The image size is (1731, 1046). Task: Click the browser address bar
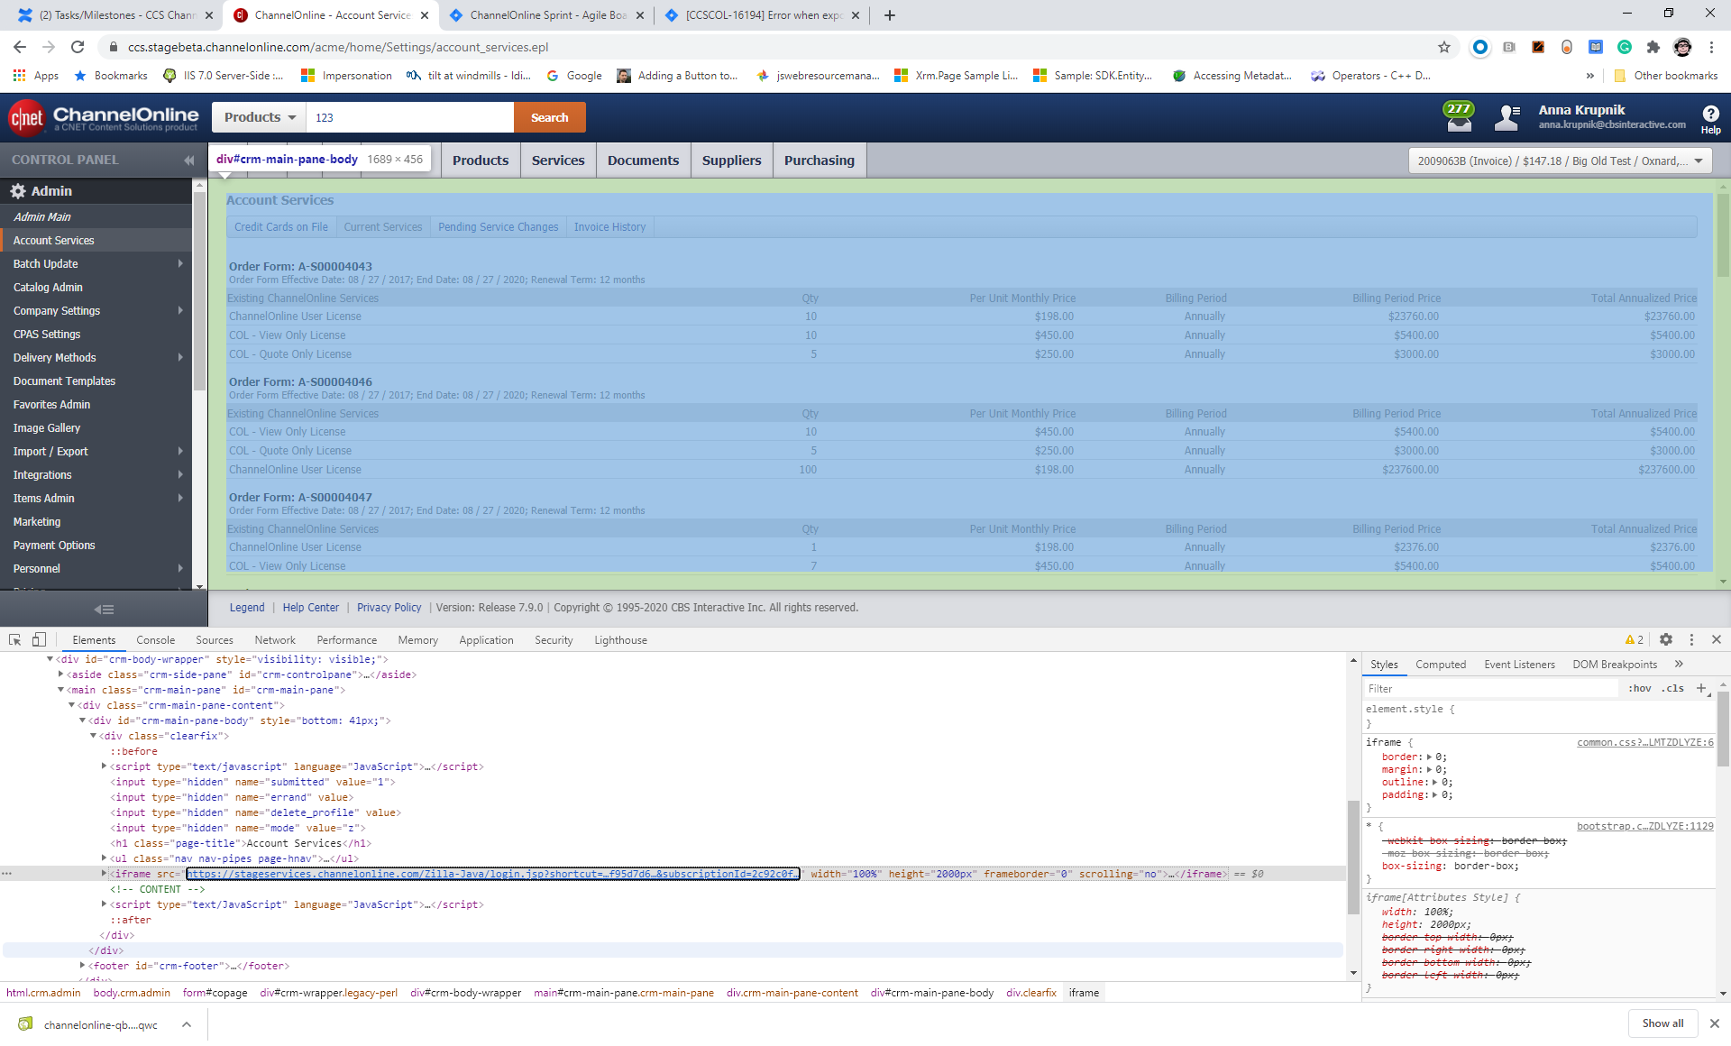click(766, 47)
